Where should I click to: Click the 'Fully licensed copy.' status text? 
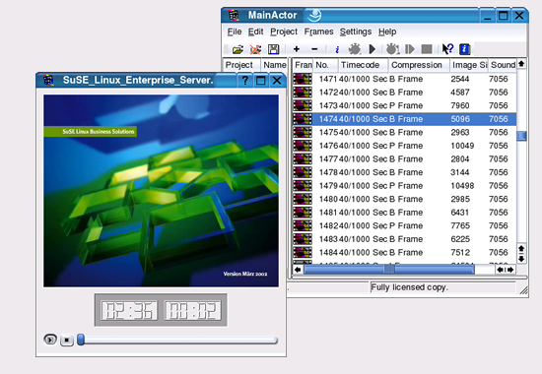[x=409, y=287]
